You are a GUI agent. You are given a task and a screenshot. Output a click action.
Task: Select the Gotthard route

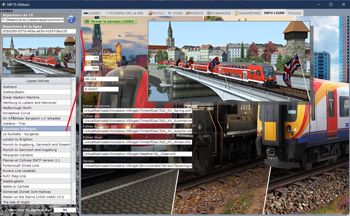pos(36,87)
